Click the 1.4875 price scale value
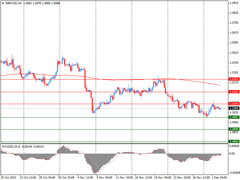This screenshot has height=180, width=240. pyautogui.click(x=234, y=132)
